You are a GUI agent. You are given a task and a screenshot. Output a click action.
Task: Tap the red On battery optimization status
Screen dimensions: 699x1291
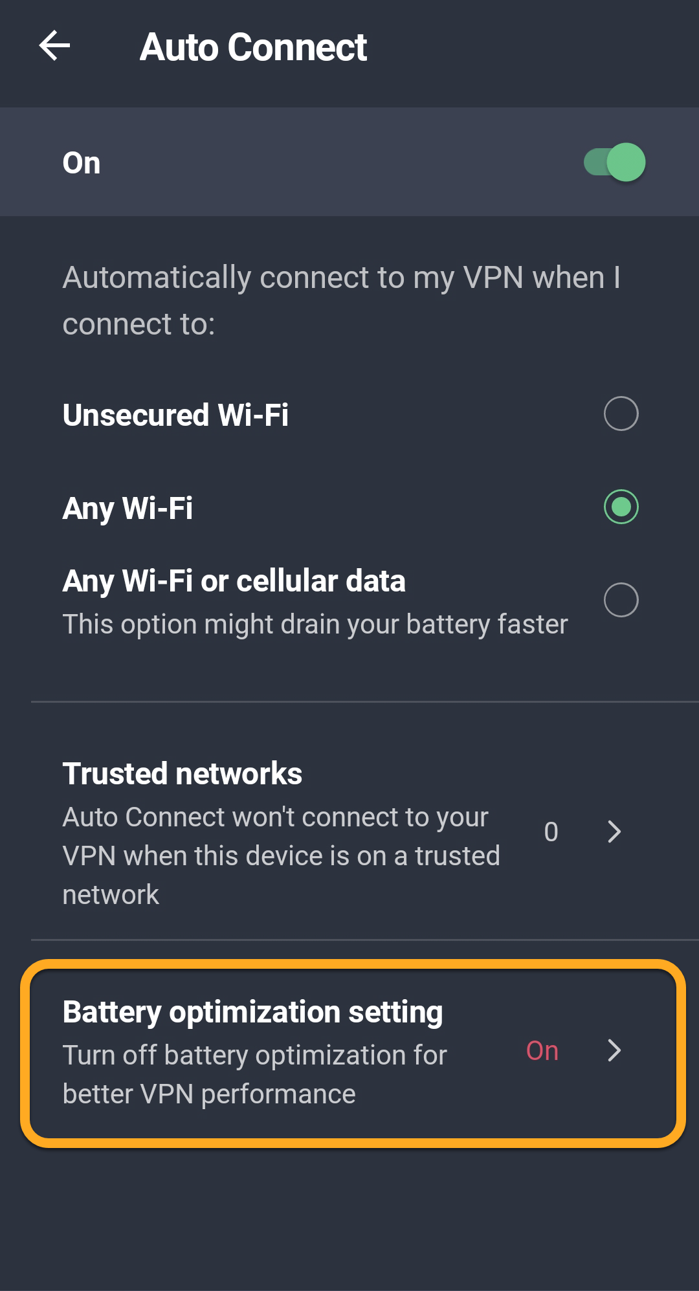pyautogui.click(x=542, y=1051)
